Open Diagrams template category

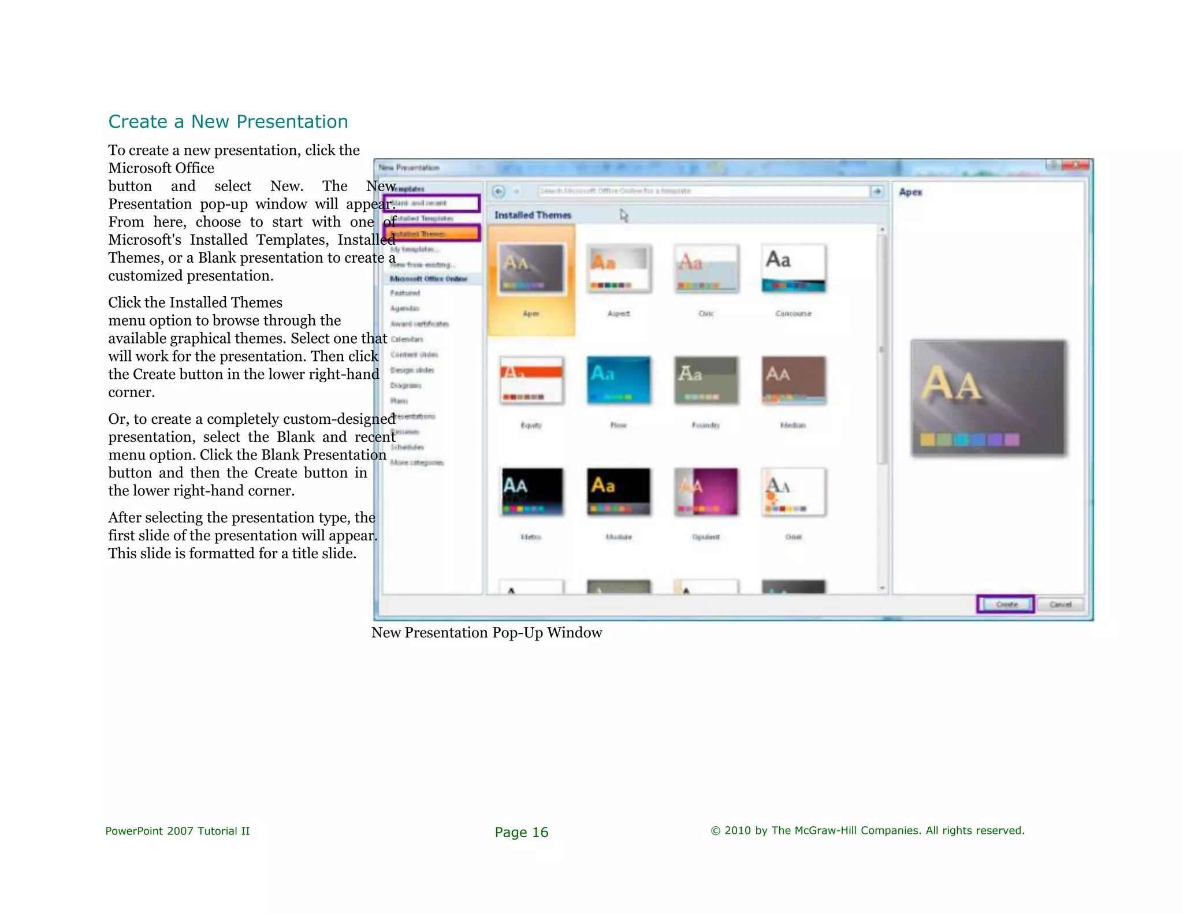tap(406, 385)
